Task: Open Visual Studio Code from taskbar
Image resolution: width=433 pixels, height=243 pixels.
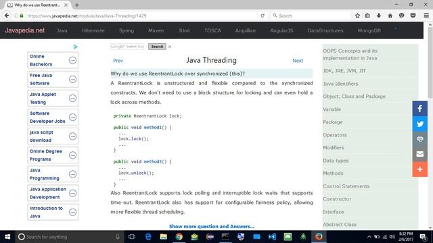Action: (x=272, y=237)
